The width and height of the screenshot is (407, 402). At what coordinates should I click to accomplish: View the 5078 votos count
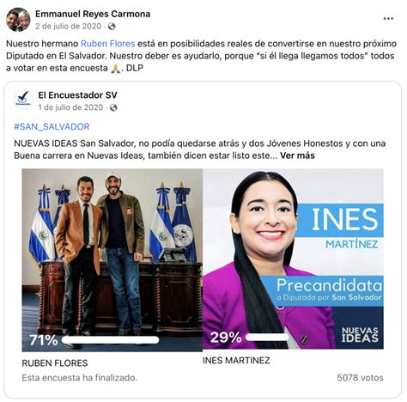tap(360, 378)
